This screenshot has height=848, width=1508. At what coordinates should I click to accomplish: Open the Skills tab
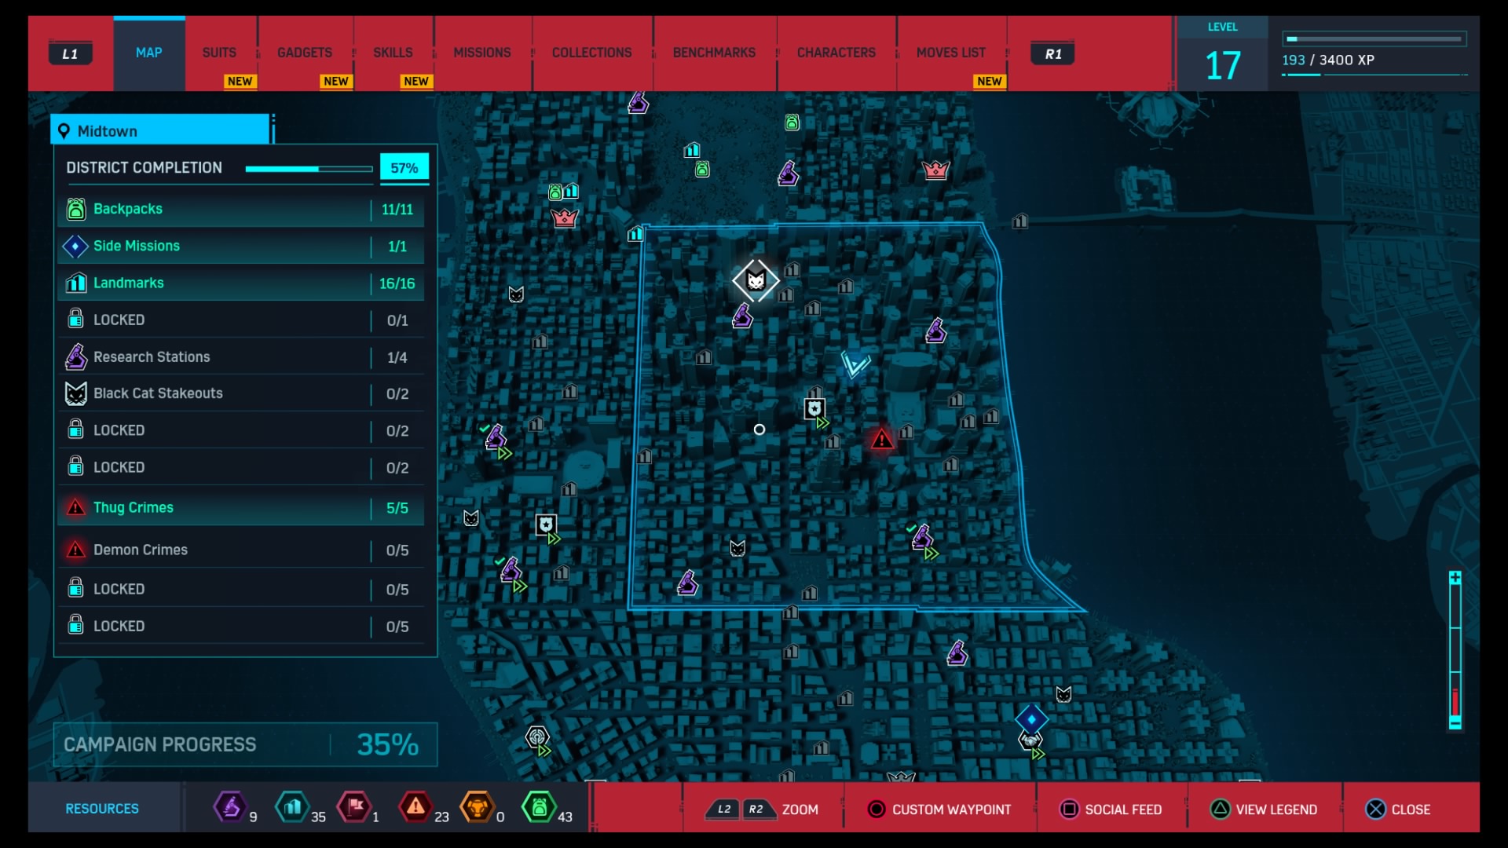point(393,53)
